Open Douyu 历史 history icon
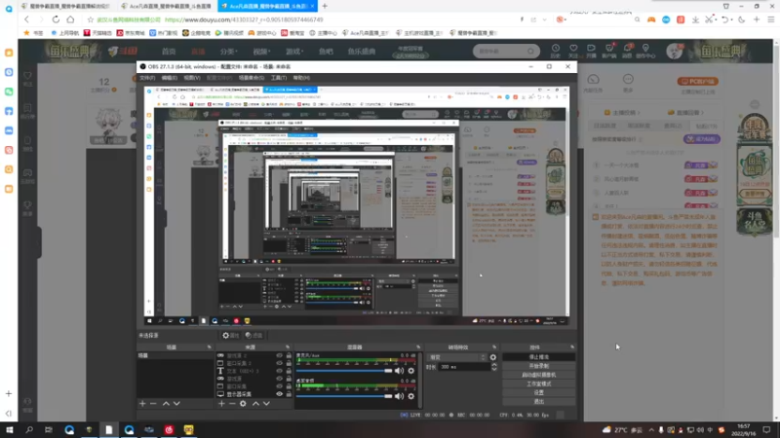Image resolution: width=780 pixels, height=438 pixels. (555, 51)
